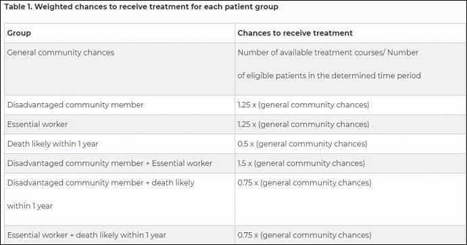Image resolution: width=467 pixels, height=245 pixels.
Task: Select Essential worker + death likely within 1 year
Action: pyautogui.click(x=87, y=235)
